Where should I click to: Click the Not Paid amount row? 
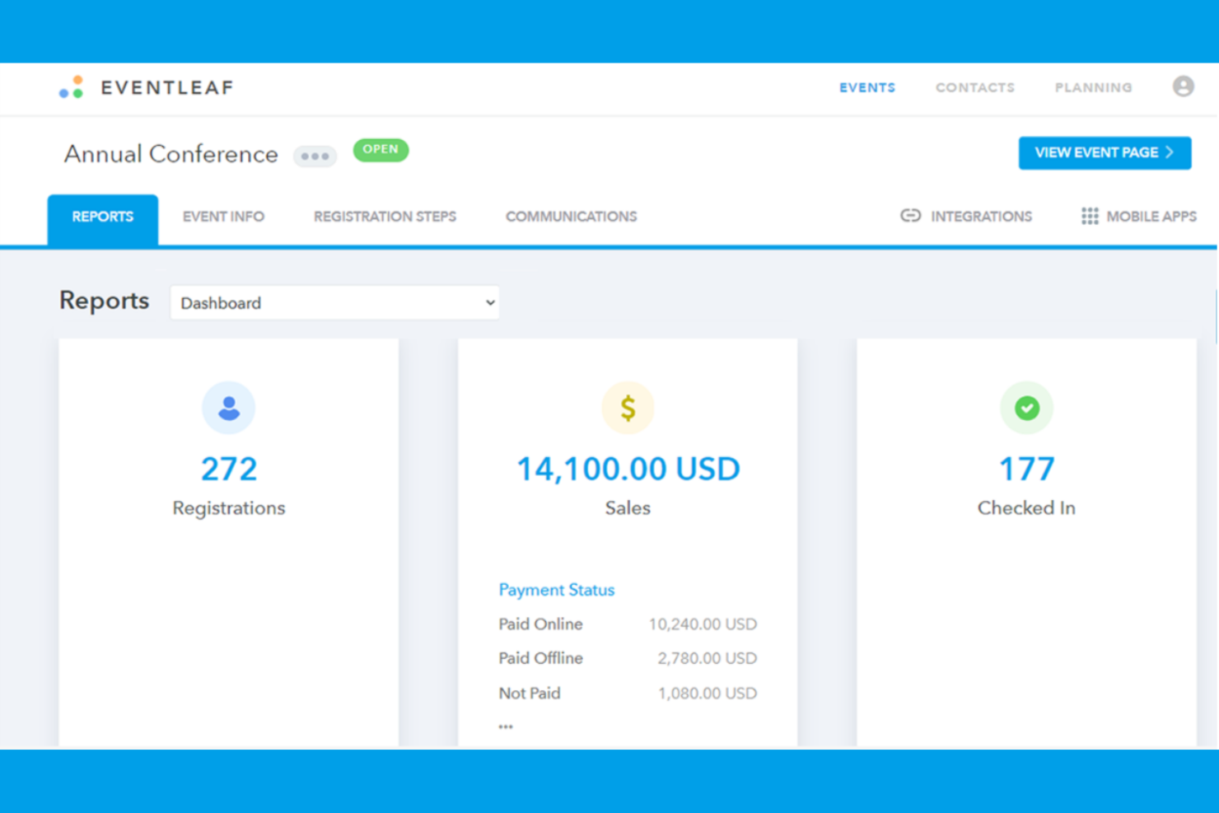tap(628, 693)
